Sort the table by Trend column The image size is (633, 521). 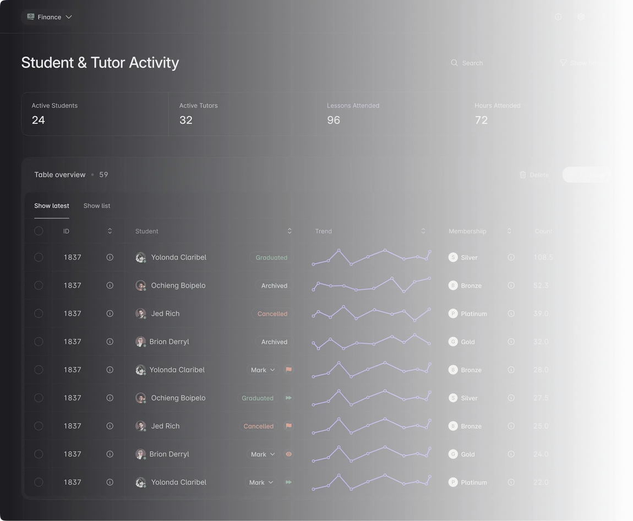[423, 231]
